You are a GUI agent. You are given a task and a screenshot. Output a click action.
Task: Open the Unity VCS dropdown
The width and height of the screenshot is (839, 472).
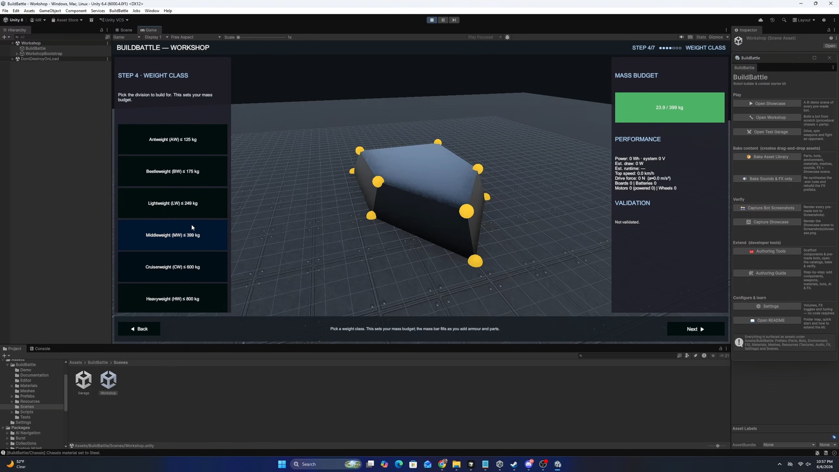point(114,20)
